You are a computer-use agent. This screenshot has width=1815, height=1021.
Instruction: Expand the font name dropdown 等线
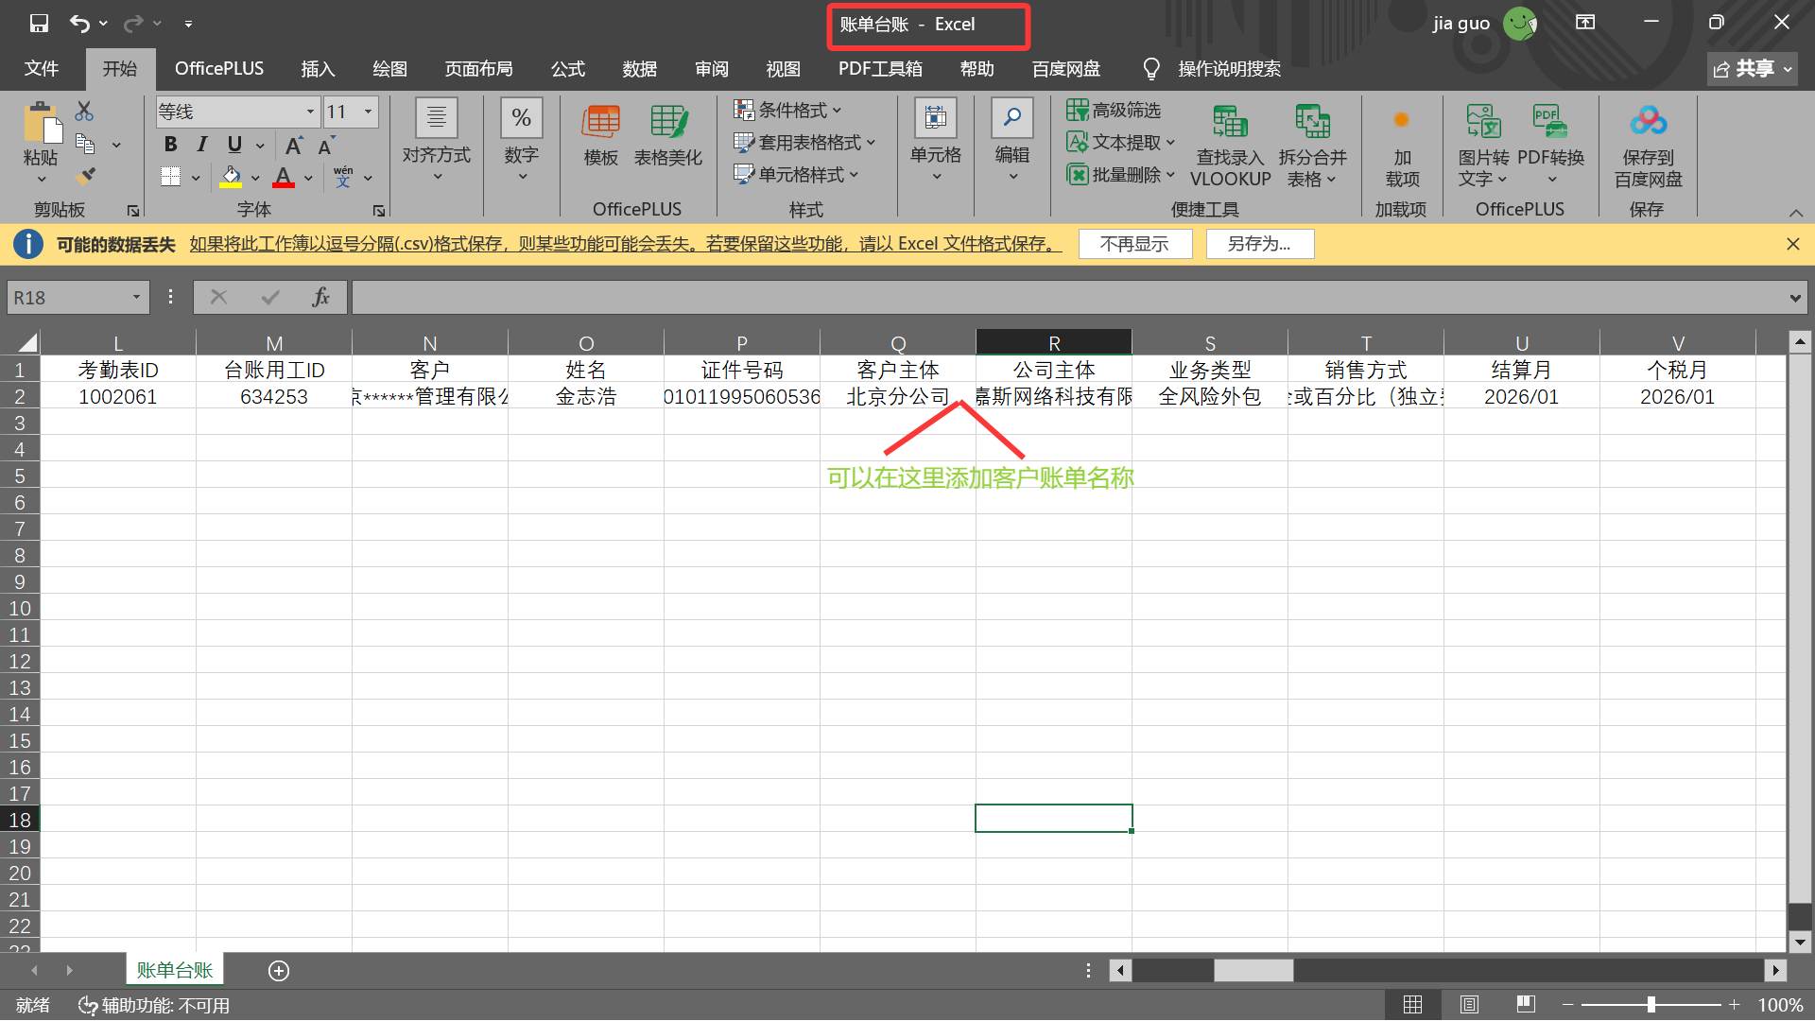310,112
